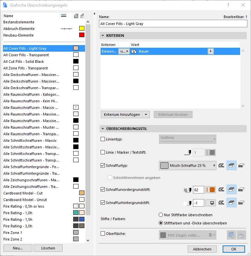Screen dimensions: 251x256
Task: Uncheck the Schraffurhintergrundstift checkbox
Action: coord(103,203)
